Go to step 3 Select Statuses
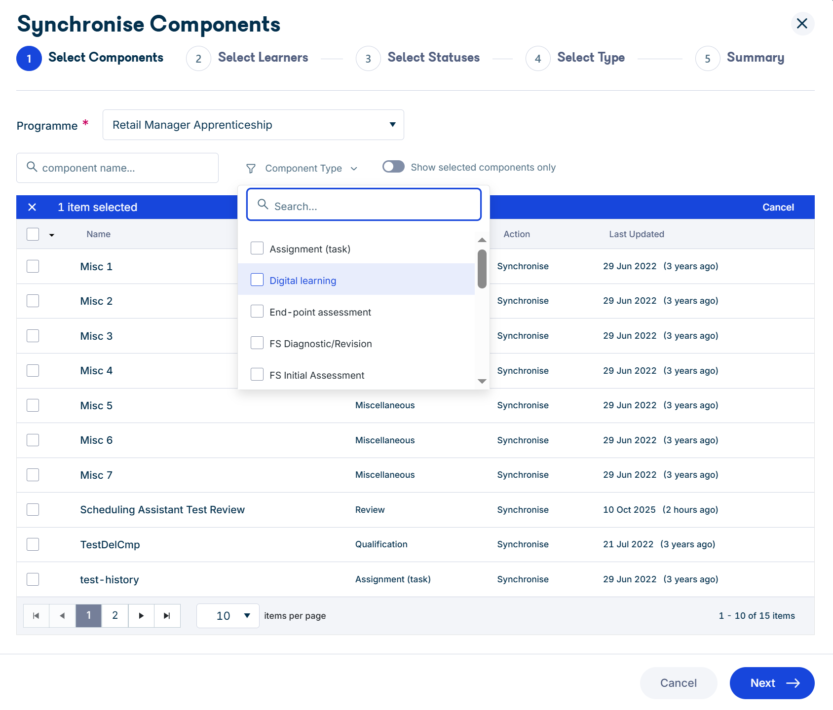 (418, 58)
